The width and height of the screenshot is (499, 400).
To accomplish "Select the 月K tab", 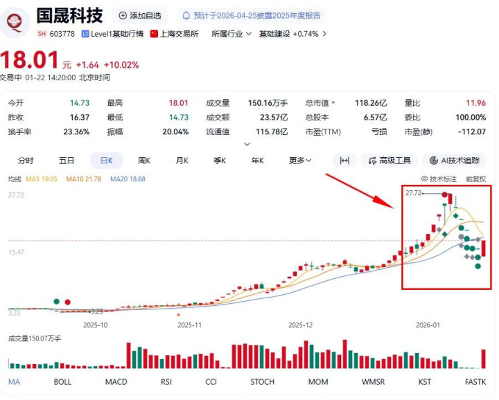I will point(182,161).
